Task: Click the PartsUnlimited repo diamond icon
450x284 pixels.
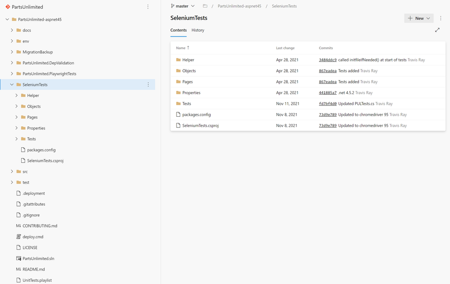Action: [x=8, y=7]
